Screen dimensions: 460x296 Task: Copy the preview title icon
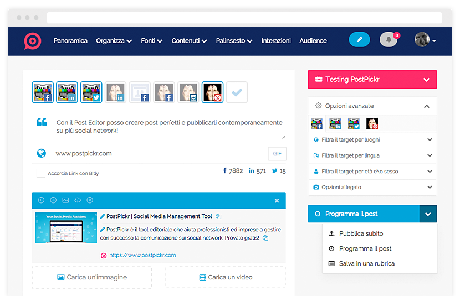[x=218, y=216]
